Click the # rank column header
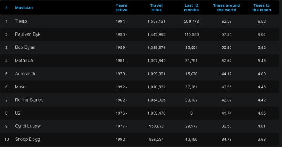The image size is (282, 147). [7, 8]
